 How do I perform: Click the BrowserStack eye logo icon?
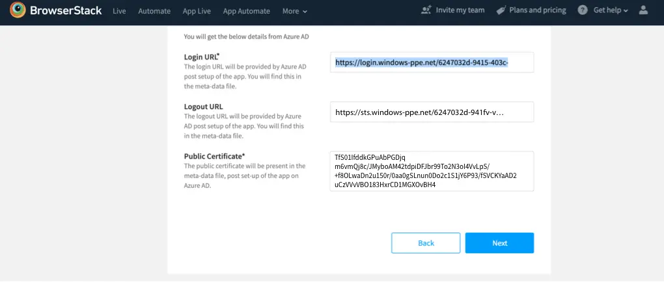(18, 11)
